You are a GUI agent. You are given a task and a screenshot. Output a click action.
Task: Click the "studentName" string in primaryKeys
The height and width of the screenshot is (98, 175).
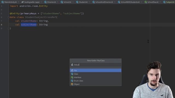click(x=51, y=13)
